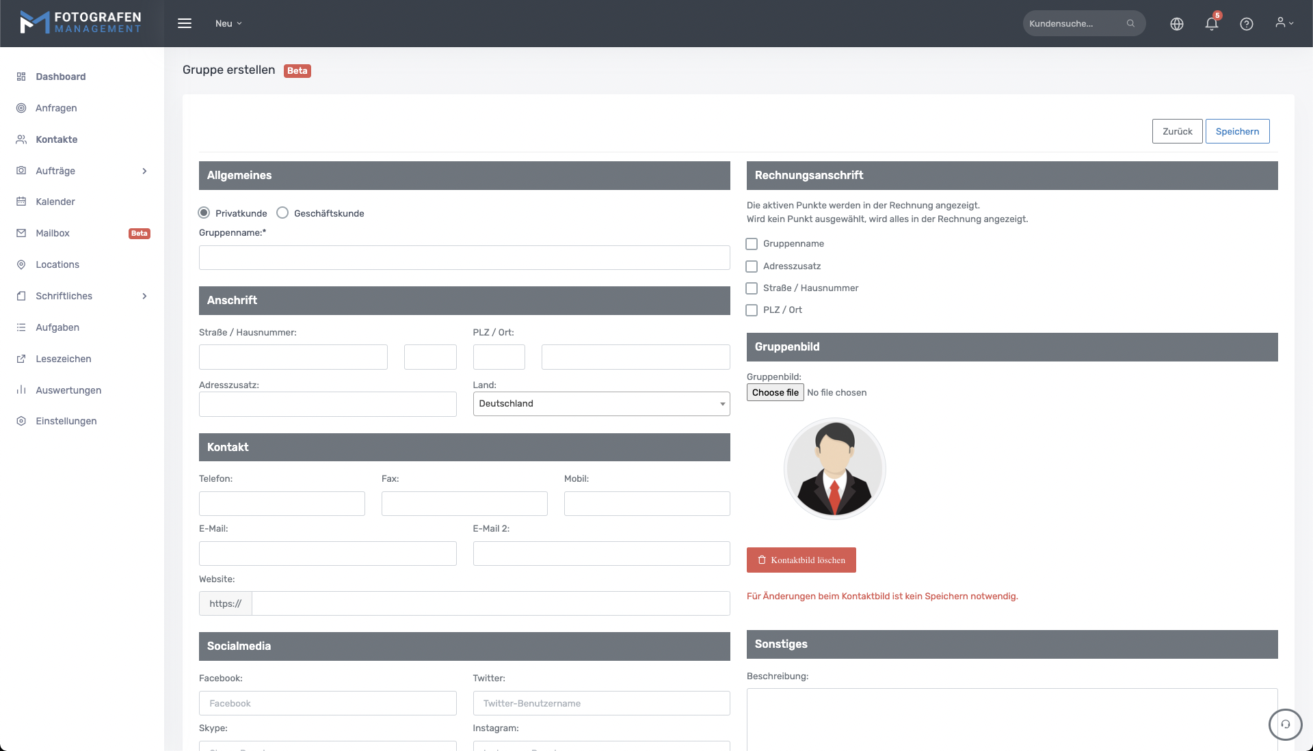The image size is (1313, 751).
Task: Open the Land dropdown showing Deutschland
Action: [x=601, y=404]
